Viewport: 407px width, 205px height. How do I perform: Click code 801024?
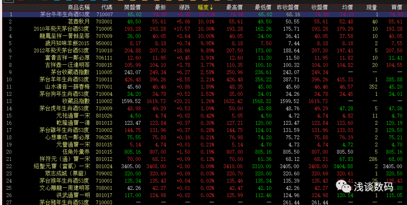(104, 166)
